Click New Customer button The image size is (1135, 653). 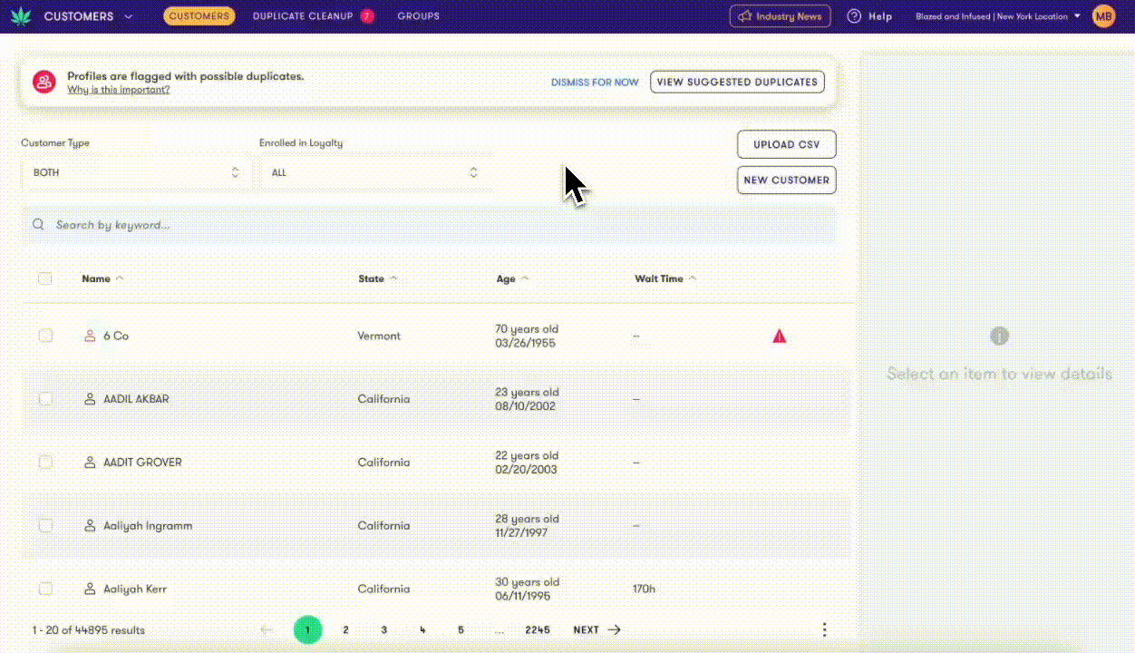[x=786, y=180]
